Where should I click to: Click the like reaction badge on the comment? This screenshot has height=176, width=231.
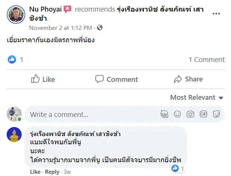click(x=175, y=169)
